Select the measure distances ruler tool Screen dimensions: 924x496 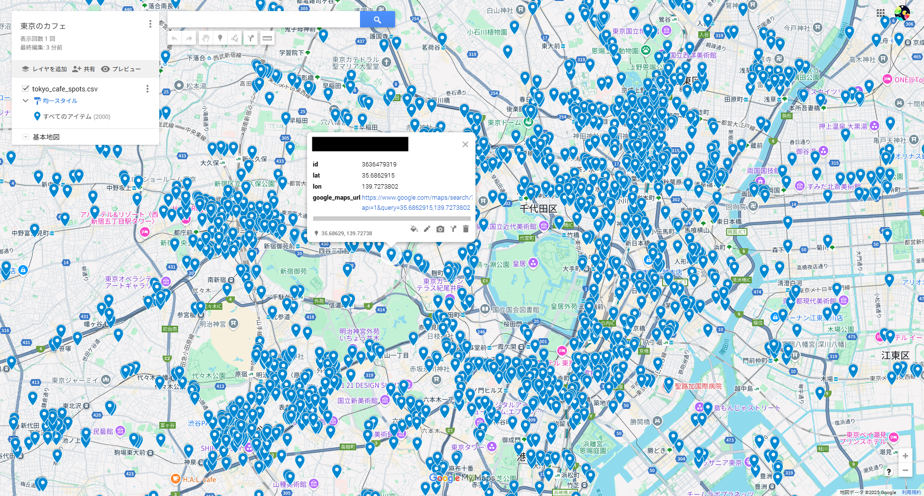268,38
